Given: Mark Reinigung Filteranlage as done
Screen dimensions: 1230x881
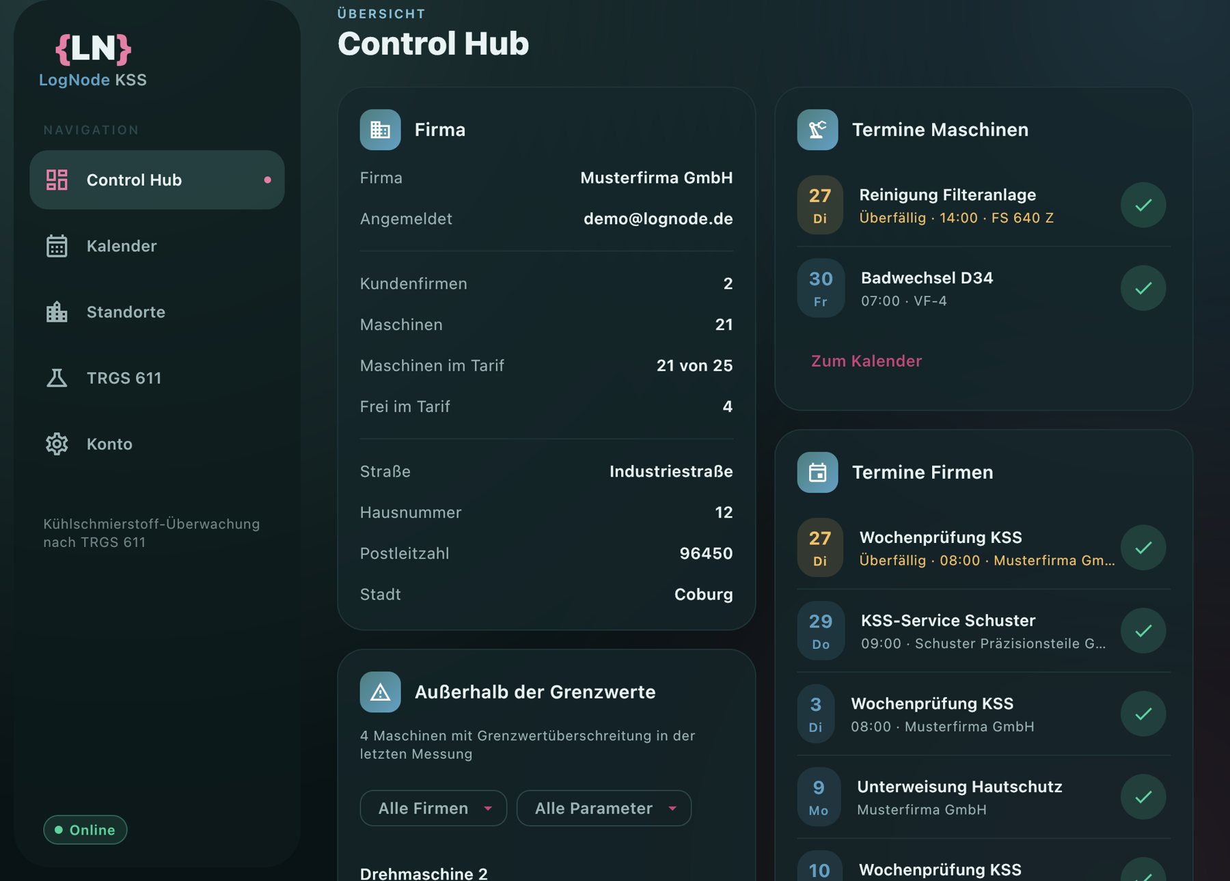Looking at the screenshot, I should pos(1143,205).
